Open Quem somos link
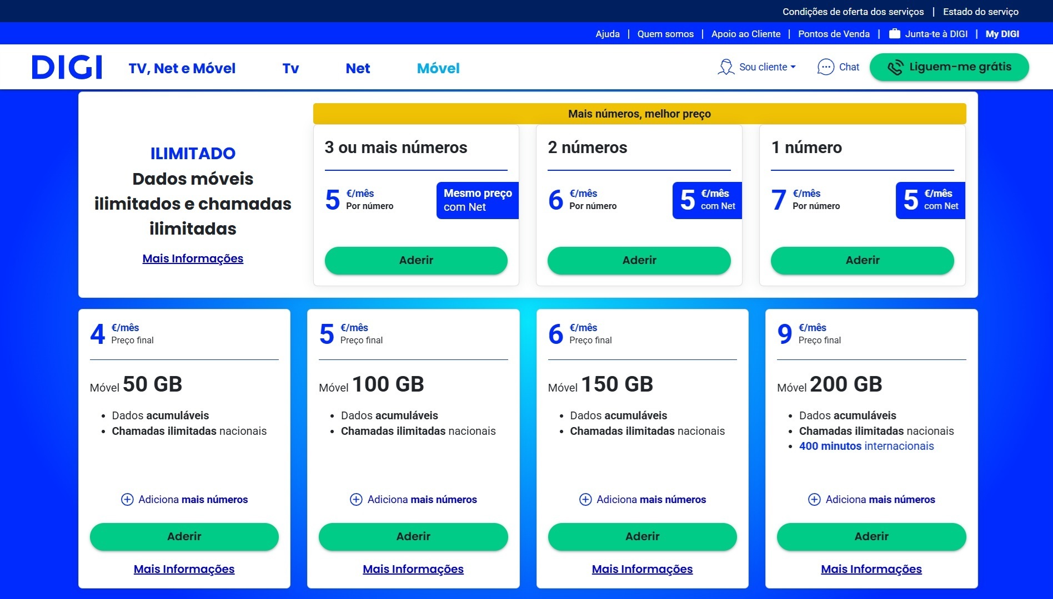Image resolution: width=1053 pixels, height=599 pixels. point(665,34)
